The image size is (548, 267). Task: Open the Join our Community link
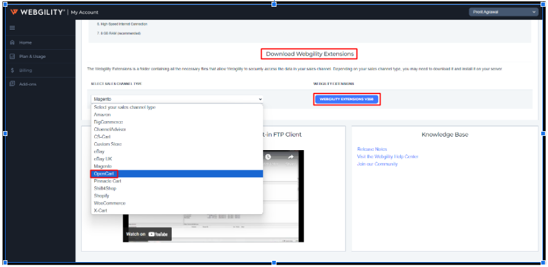coord(377,164)
